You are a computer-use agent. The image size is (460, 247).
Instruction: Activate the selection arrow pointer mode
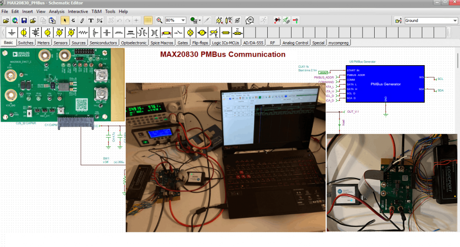click(65, 21)
